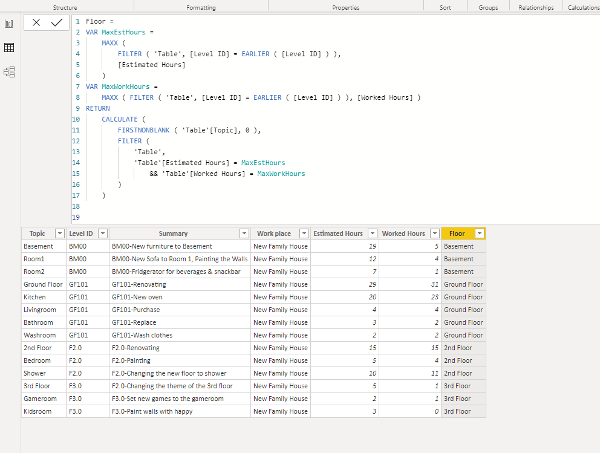Switch to the Data view icon
This screenshot has height=453, width=600.
9,47
